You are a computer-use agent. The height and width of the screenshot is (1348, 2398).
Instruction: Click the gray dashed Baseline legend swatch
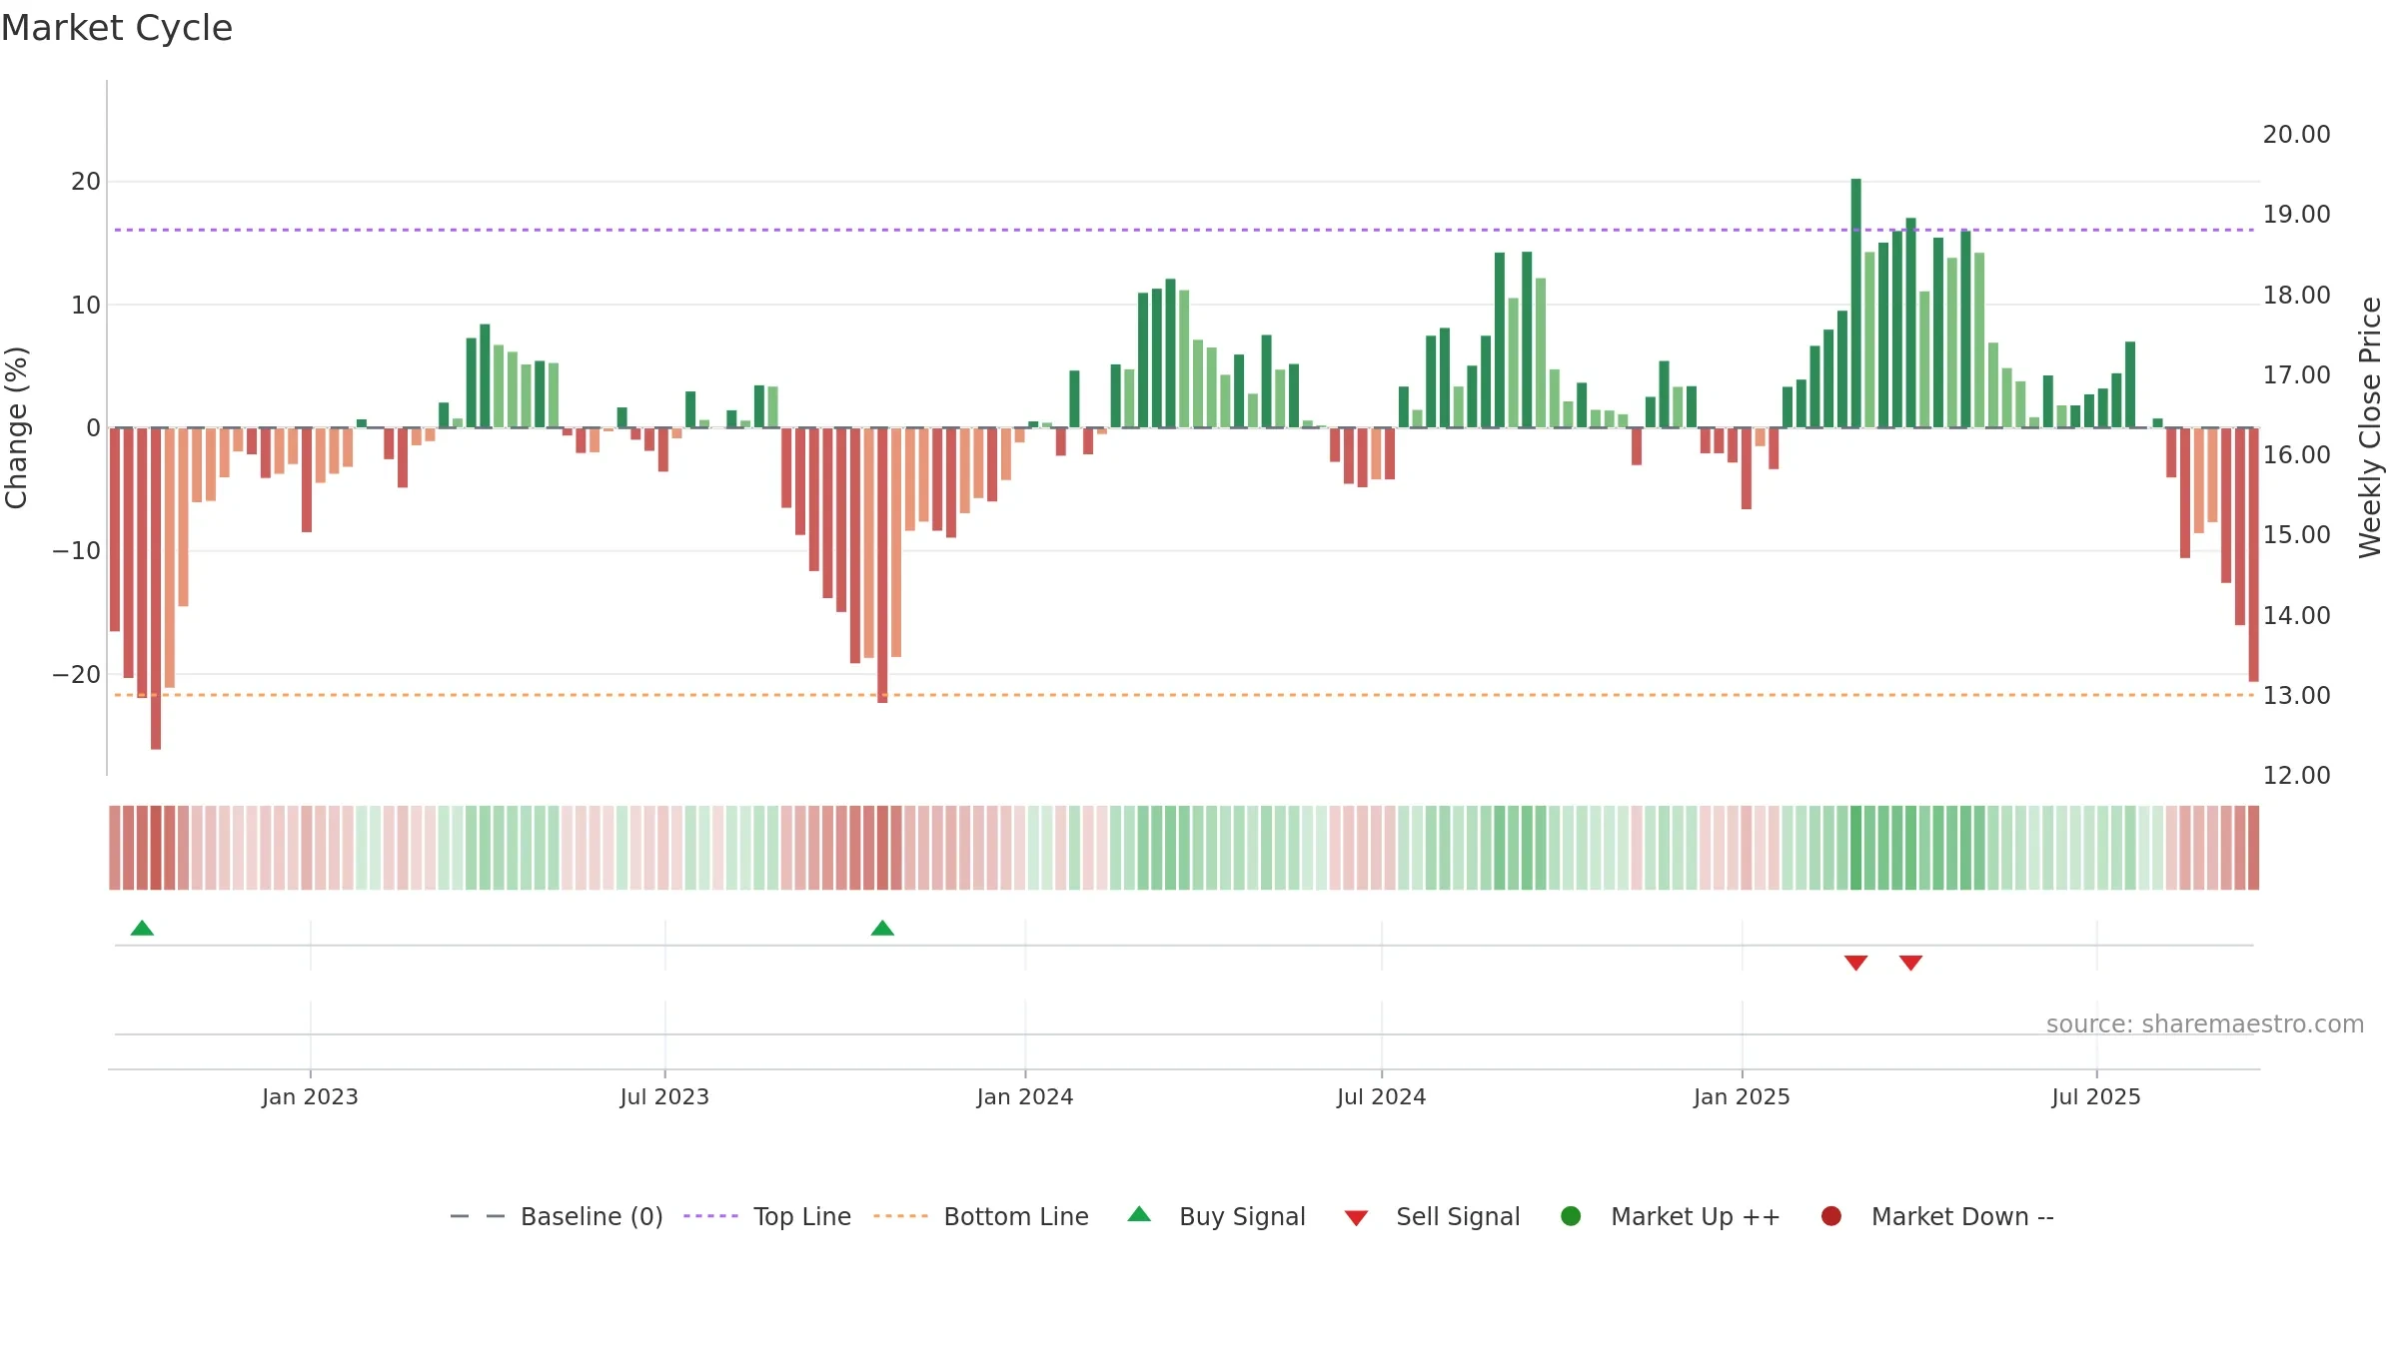[x=478, y=1216]
